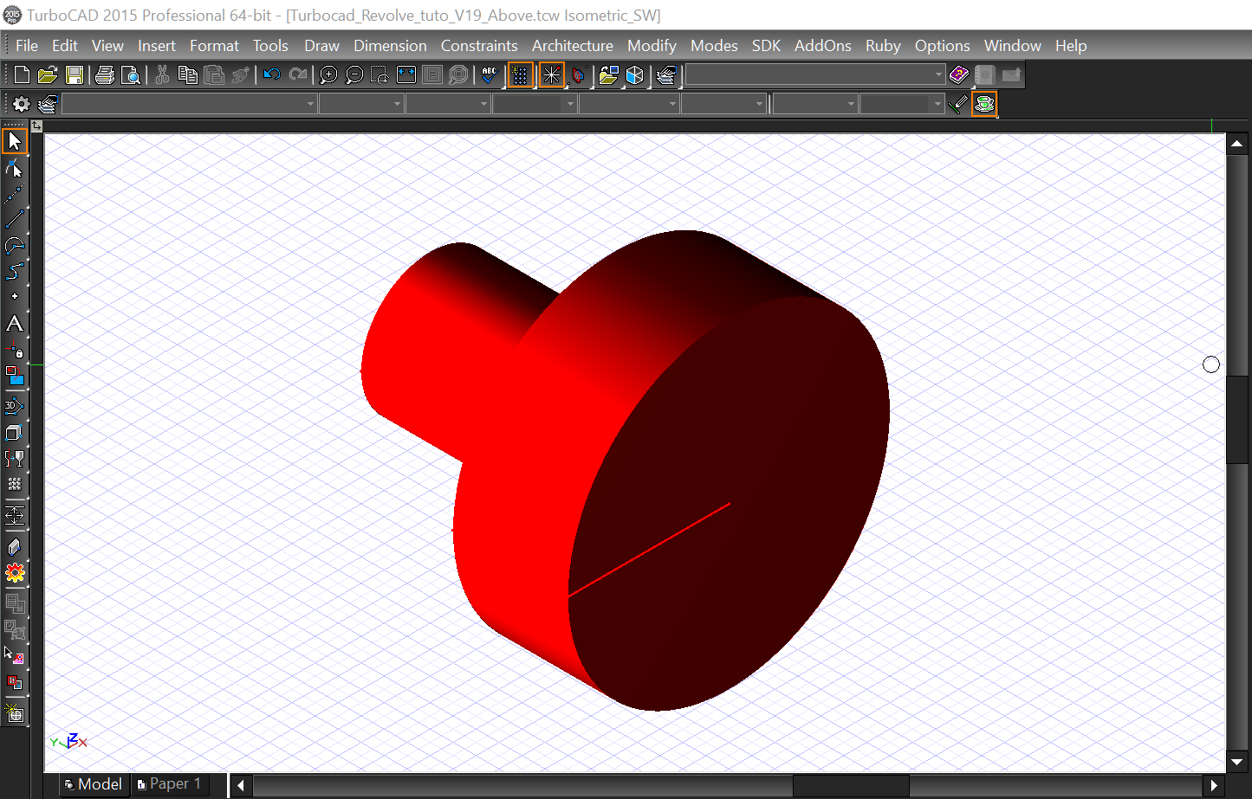Select the Curve spline tool
Screen dimensions: 1252x799
15,272
